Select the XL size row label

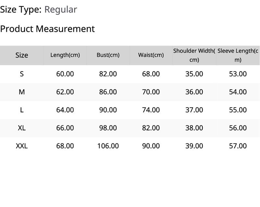pos(22,128)
